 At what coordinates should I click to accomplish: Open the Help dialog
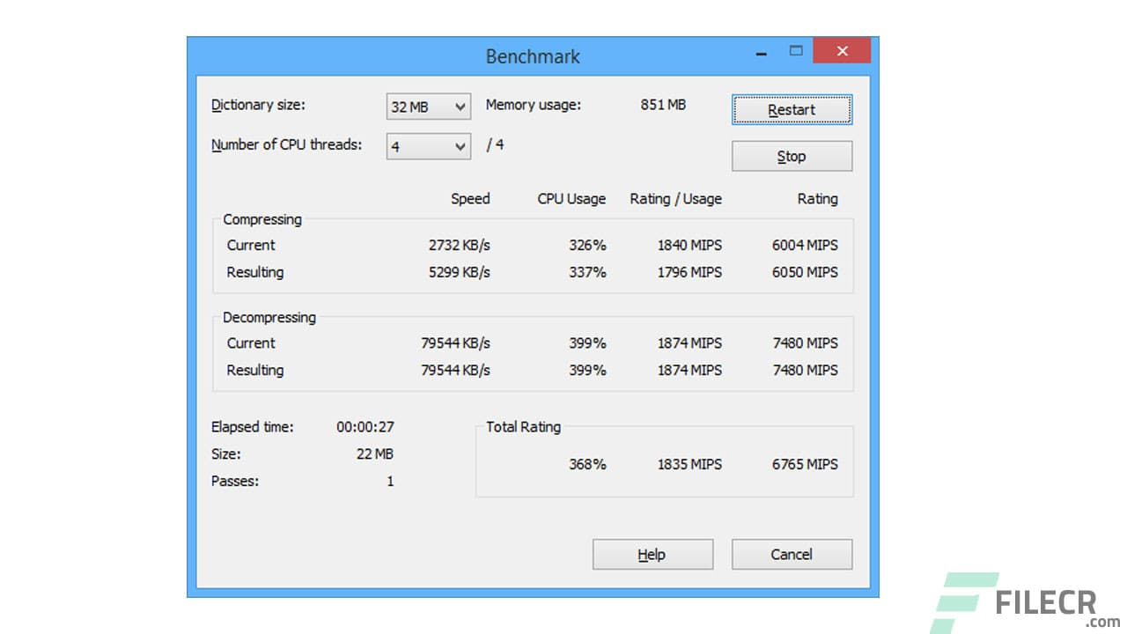(652, 554)
